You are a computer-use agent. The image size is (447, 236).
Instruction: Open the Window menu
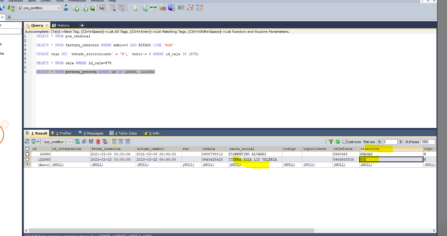coord(97,1)
